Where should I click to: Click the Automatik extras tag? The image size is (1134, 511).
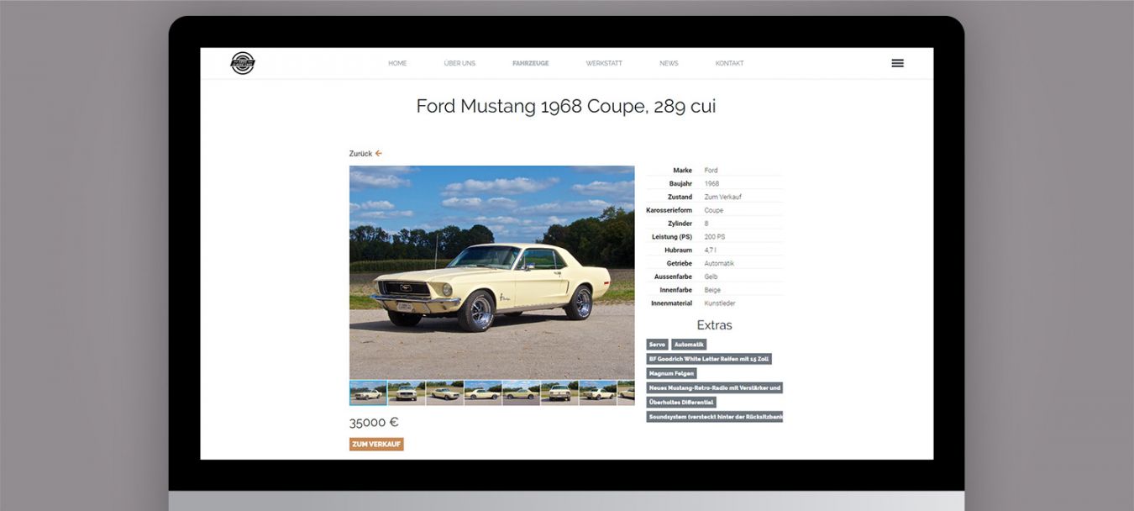[x=689, y=345]
